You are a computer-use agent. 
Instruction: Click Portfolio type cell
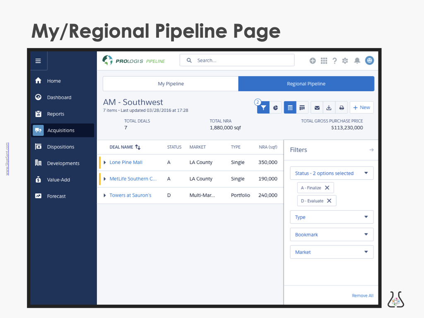[241, 195]
